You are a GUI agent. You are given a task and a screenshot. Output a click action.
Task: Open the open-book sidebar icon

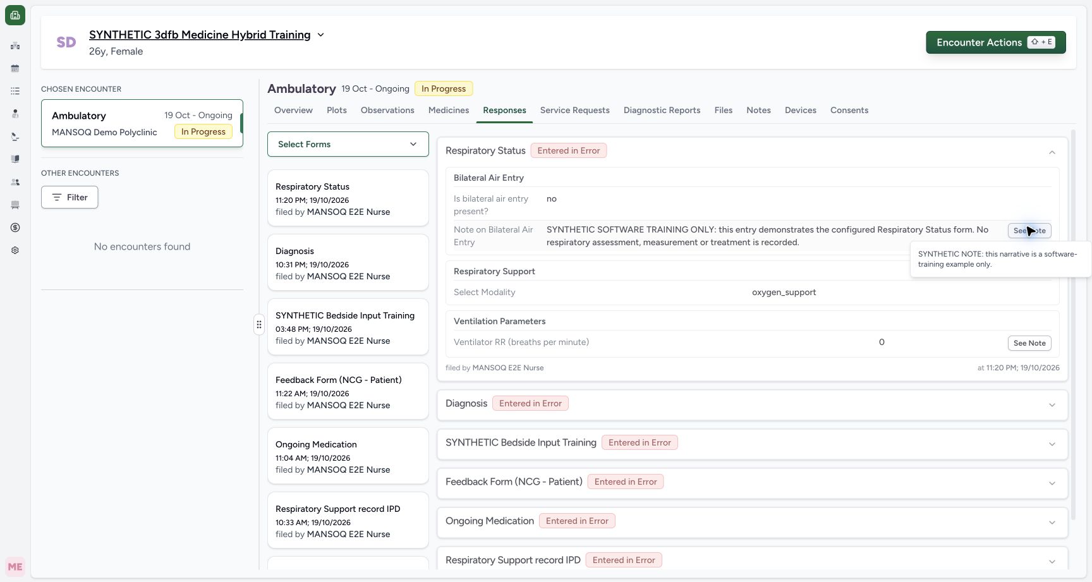coord(15,159)
